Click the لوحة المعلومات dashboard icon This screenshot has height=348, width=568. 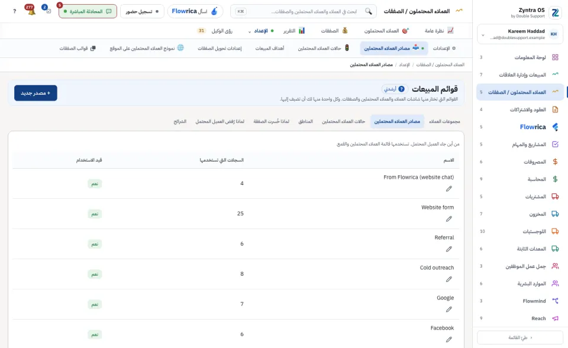point(555,57)
